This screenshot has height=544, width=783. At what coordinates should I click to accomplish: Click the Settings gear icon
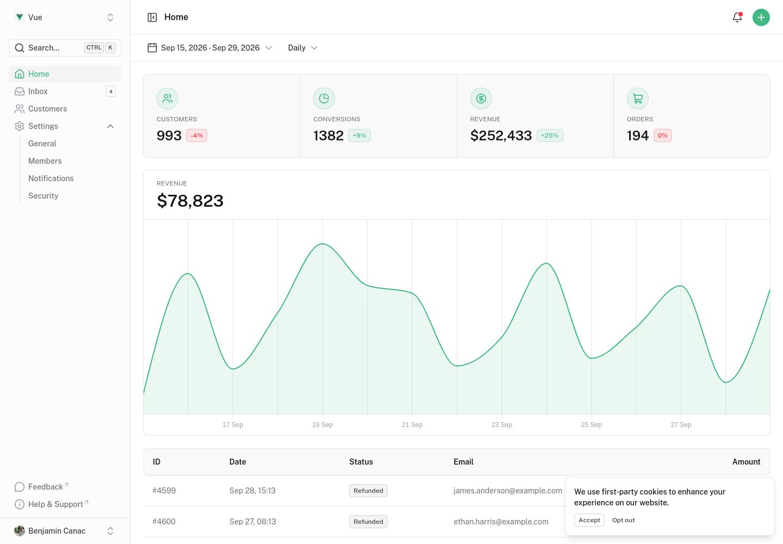[20, 126]
